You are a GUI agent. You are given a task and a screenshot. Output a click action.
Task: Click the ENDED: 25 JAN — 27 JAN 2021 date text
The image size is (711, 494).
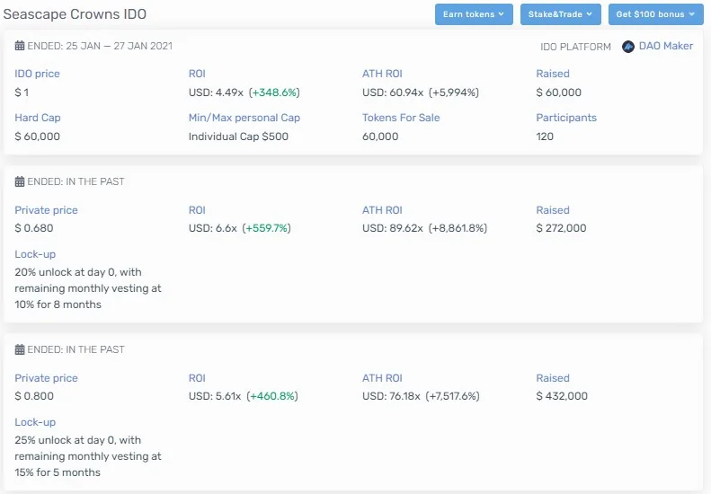pyautogui.click(x=100, y=46)
